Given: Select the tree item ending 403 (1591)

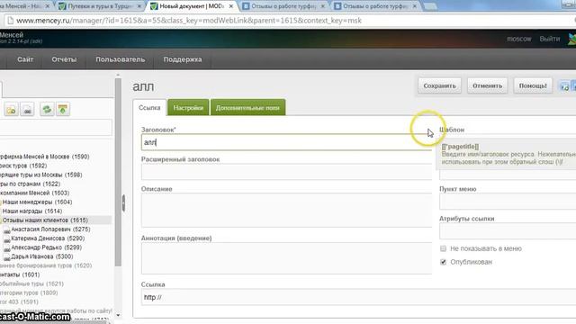Looking at the screenshot, I should (19, 302).
